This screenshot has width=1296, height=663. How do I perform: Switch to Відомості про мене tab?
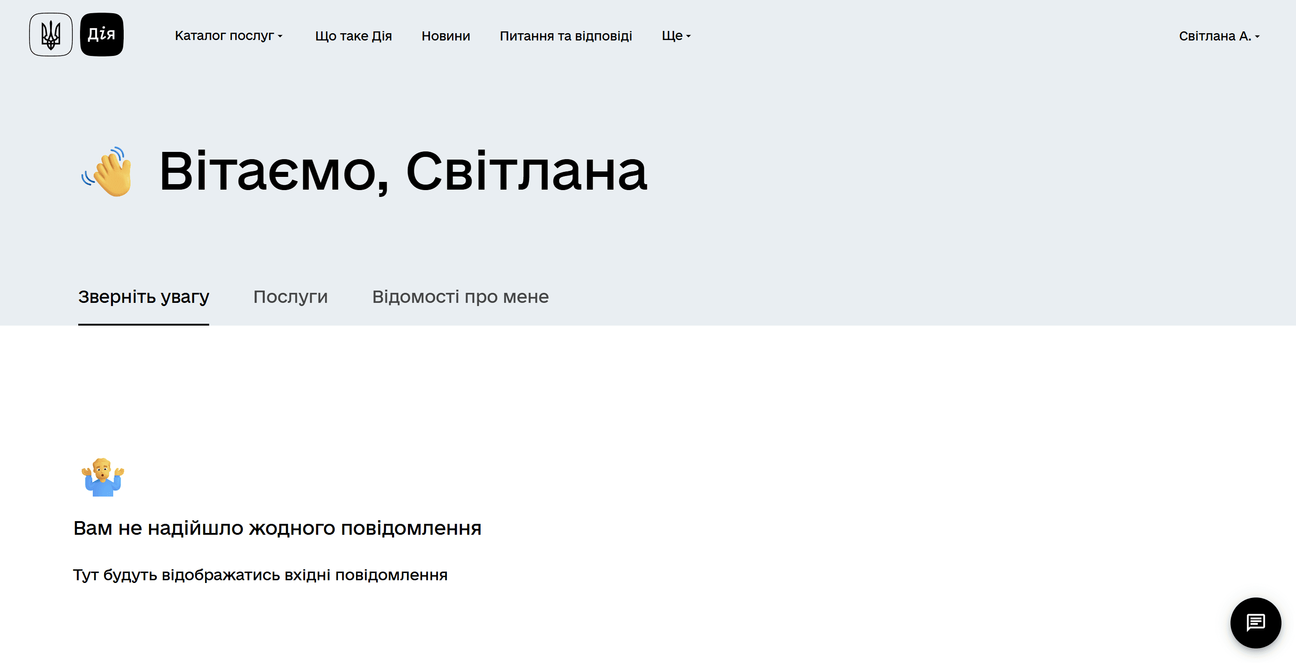[x=460, y=297]
